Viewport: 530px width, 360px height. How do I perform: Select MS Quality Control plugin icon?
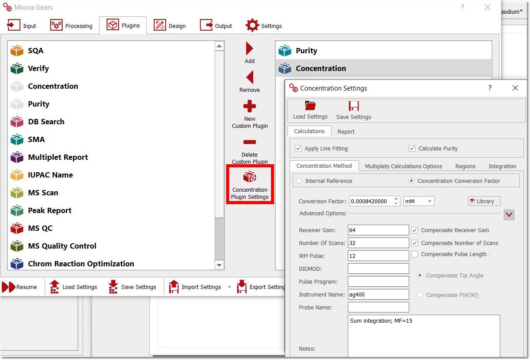tap(17, 246)
